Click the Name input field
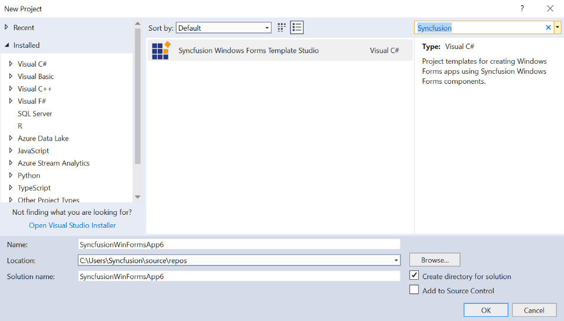The image size is (564, 321). point(239,244)
